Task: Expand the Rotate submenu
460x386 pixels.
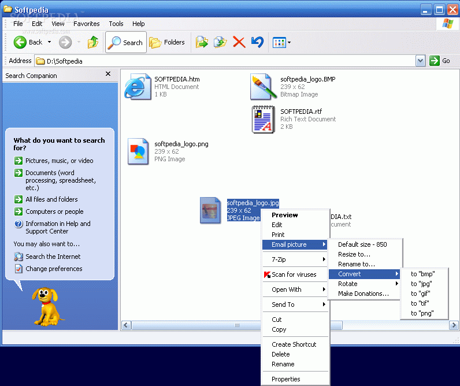Action: [365, 284]
